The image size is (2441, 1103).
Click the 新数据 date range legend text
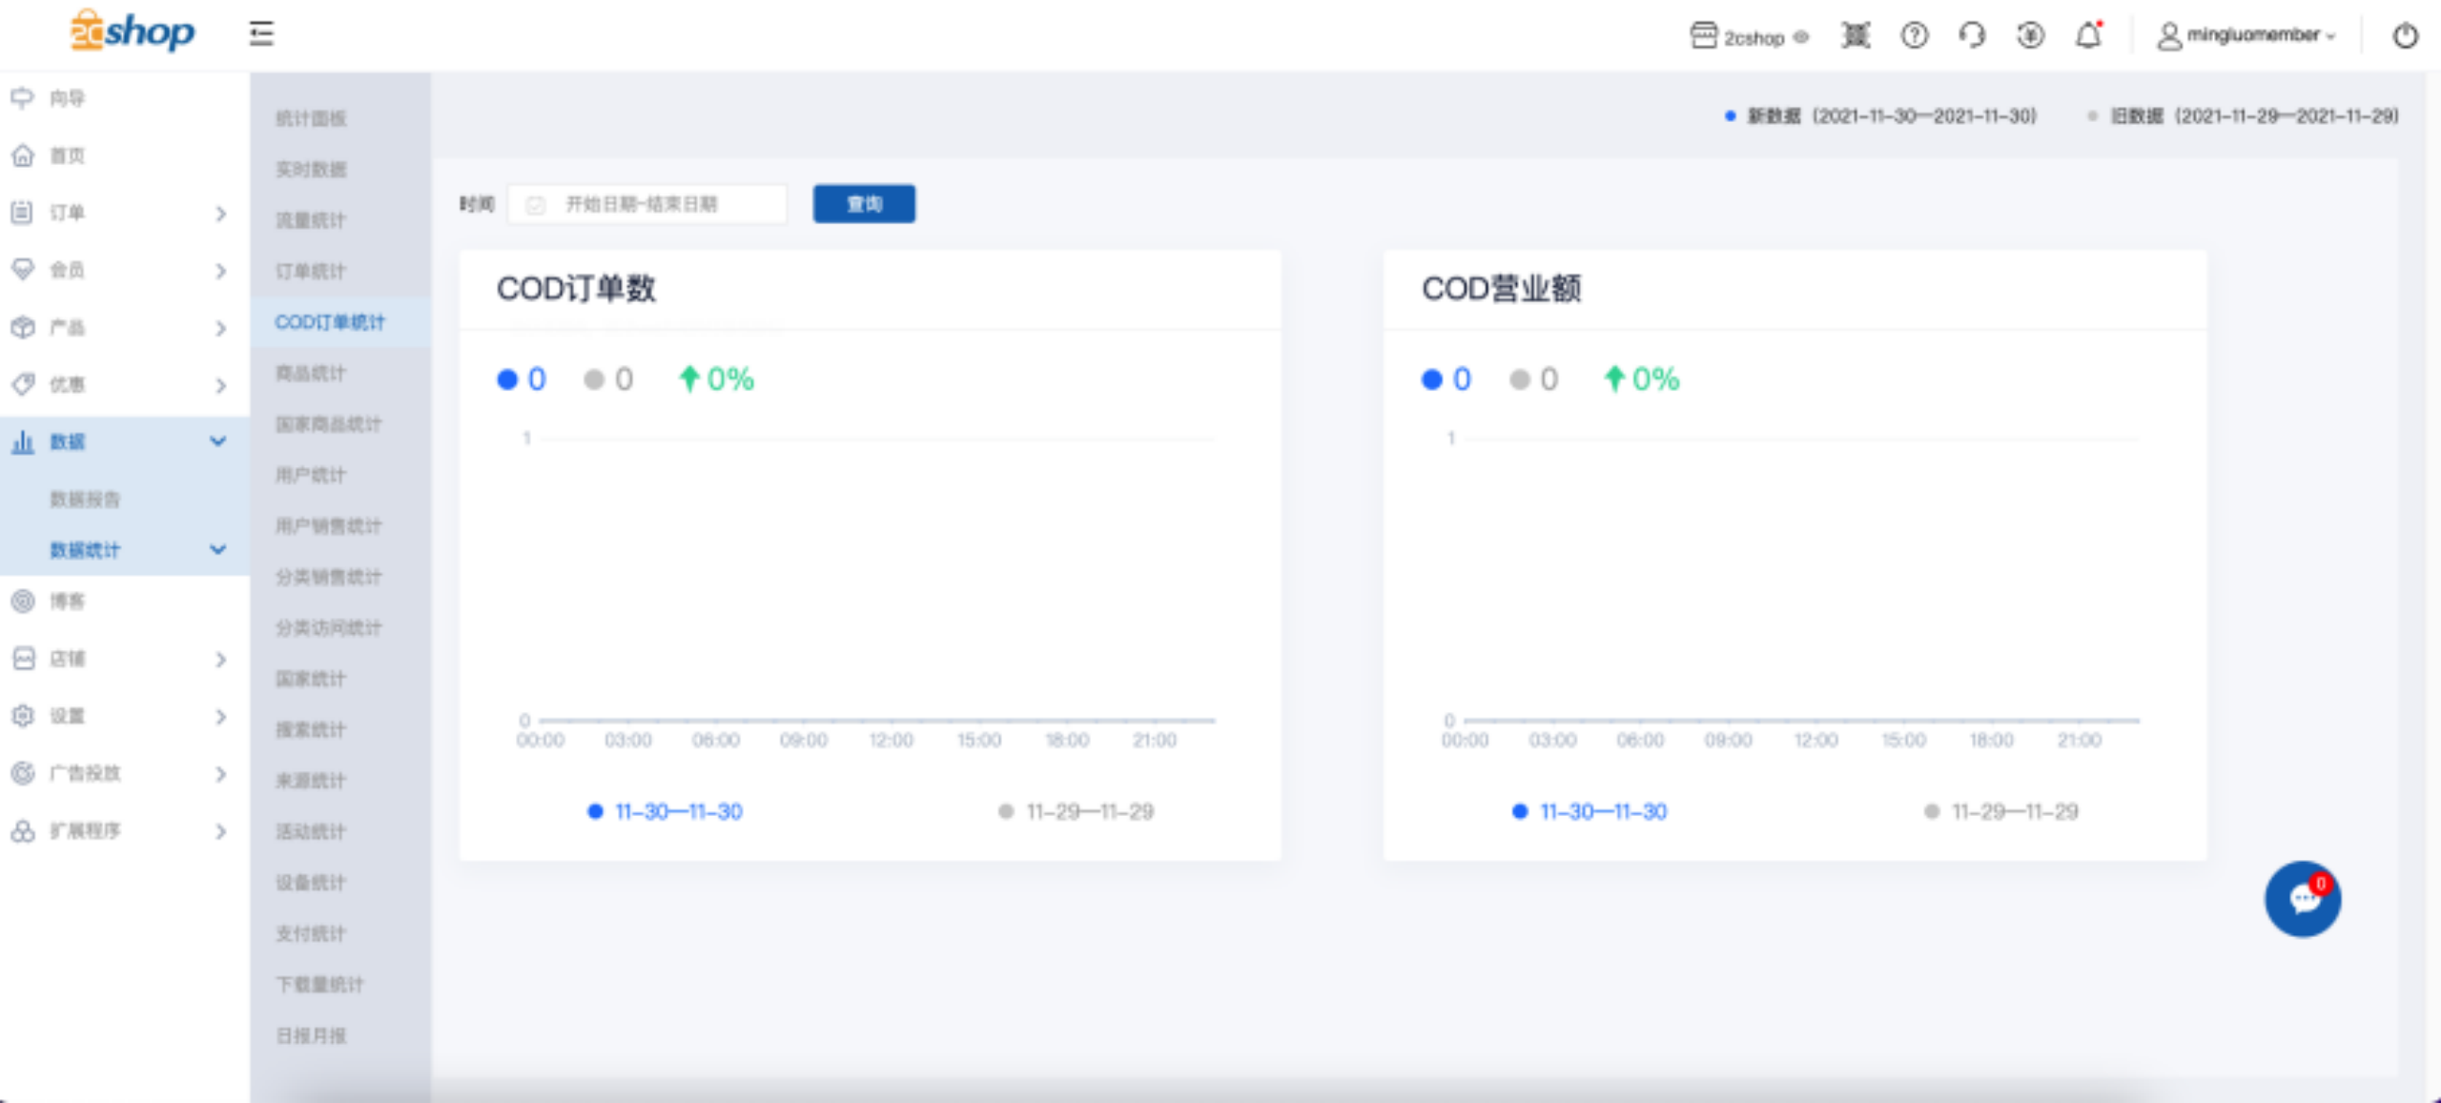tap(1891, 116)
